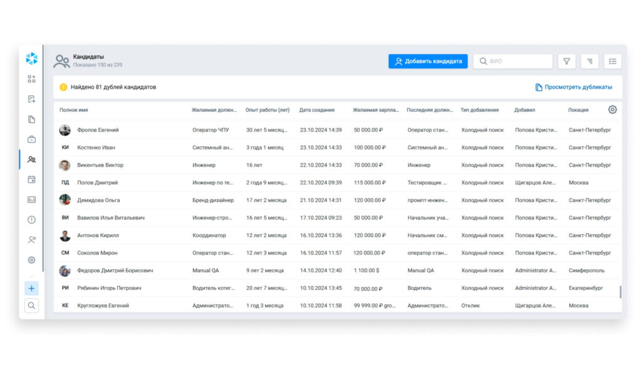642x369 pixels.
Task: Open the alert info icon in the sidebar
Action: [31, 220]
